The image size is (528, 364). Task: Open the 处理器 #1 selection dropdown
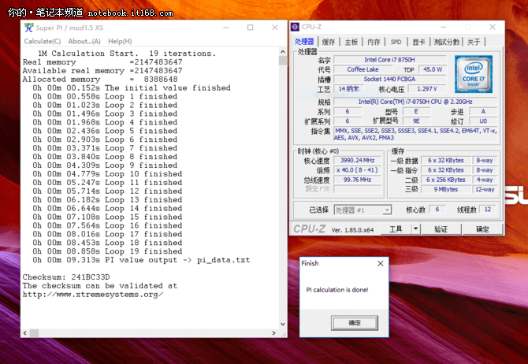coord(363,210)
